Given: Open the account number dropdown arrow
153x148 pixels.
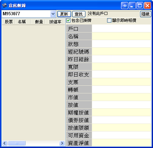Looking at the screenshot, I should (53, 14).
